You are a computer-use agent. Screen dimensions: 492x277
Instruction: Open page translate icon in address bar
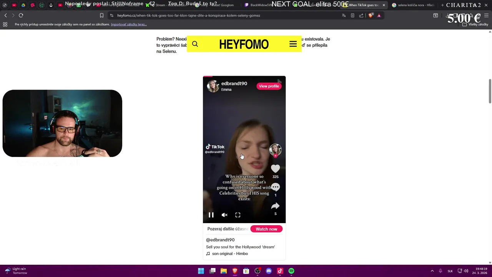[344, 15]
